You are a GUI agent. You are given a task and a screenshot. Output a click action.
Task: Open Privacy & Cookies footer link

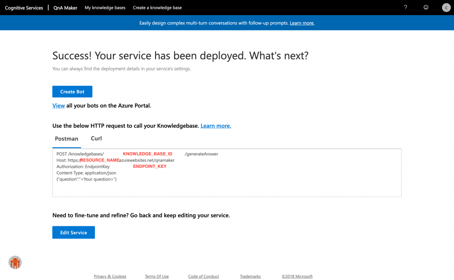point(110,276)
